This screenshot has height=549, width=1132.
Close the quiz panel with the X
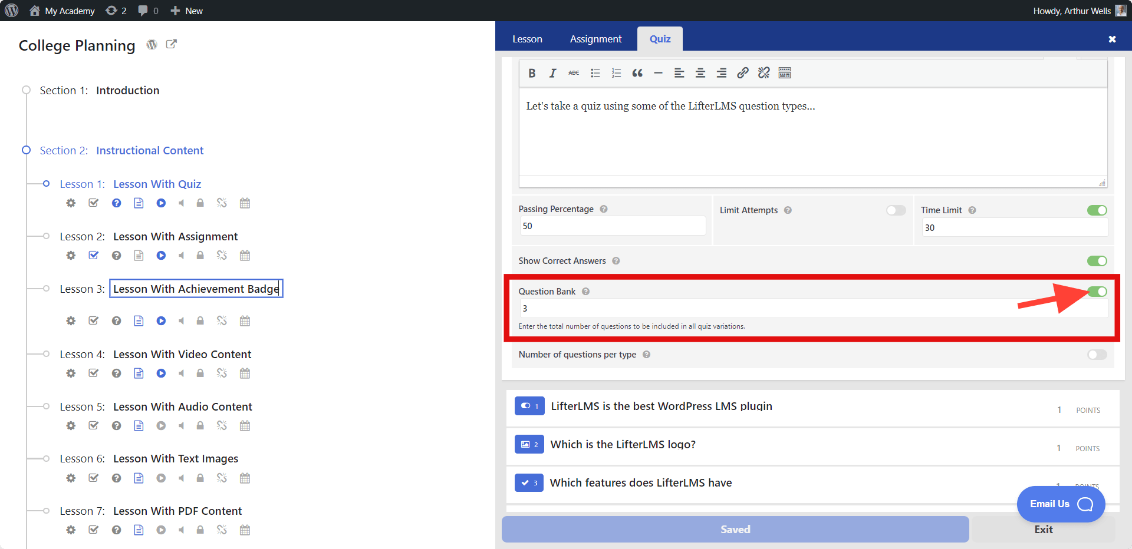point(1112,39)
